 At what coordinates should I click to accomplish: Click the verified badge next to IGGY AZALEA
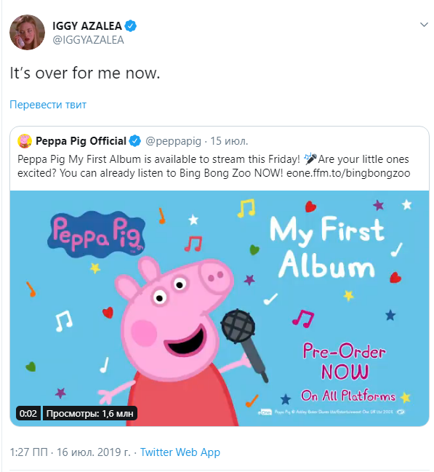click(131, 26)
